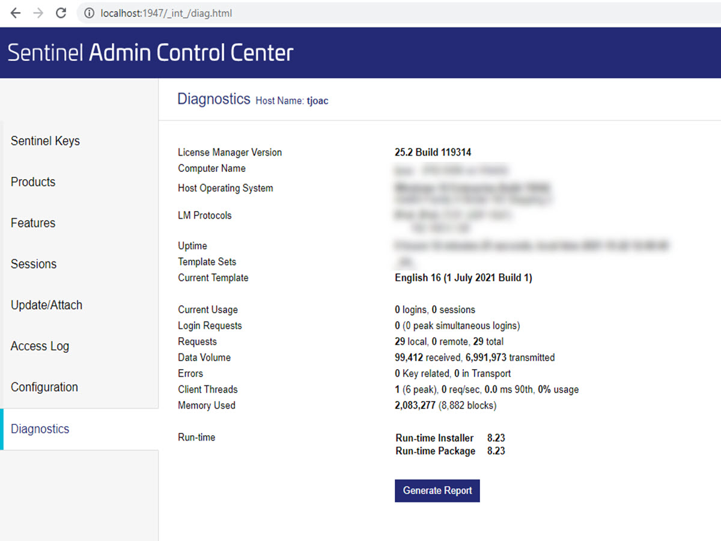Navigate to the Products page
The width and height of the screenshot is (721, 541).
[32, 182]
